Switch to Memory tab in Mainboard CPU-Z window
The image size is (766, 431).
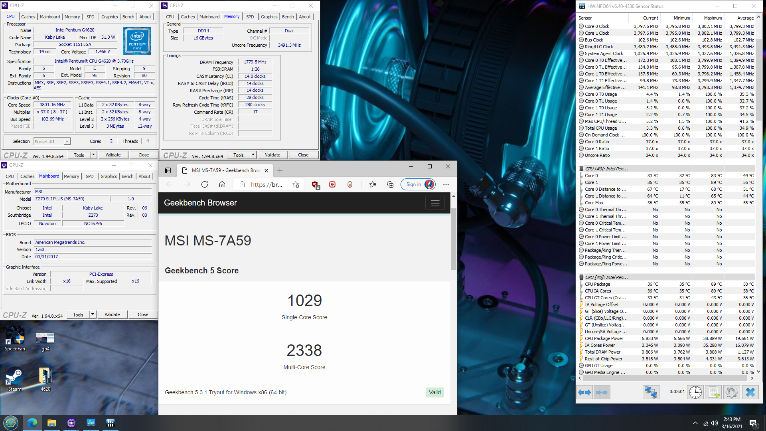coord(71,176)
